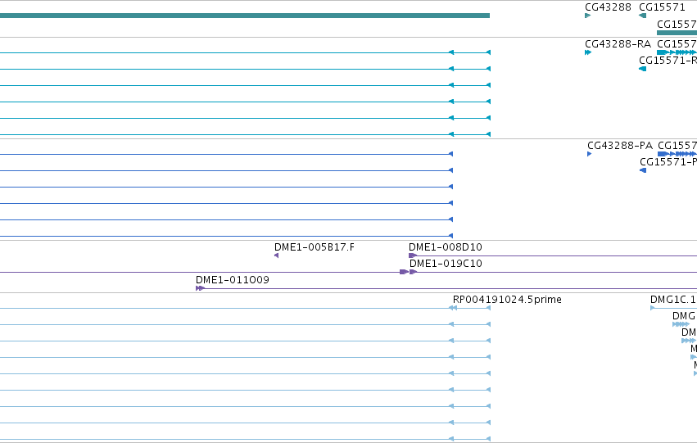Select the DME1-011O09 purple arrow glyph
Image resolution: width=697 pixels, height=443 pixels.
[200, 288]
